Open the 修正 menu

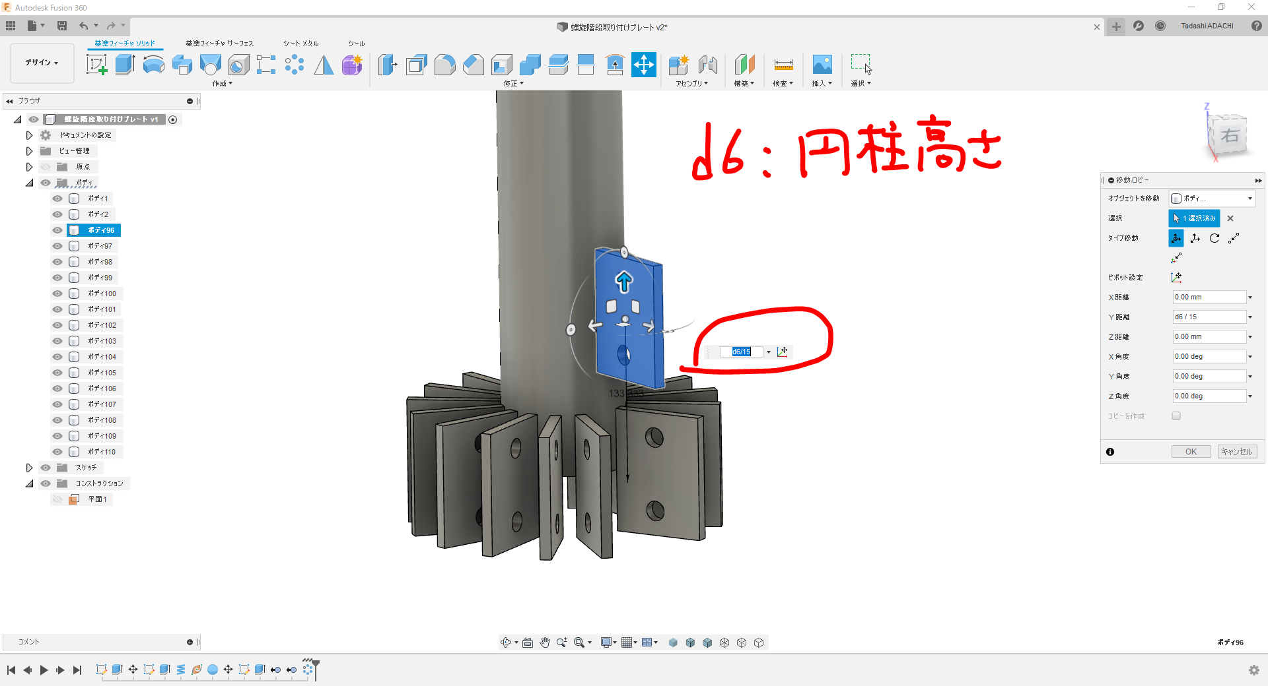click(513, 84)
